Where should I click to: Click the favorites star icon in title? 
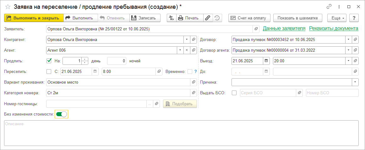tap(8, 7)
